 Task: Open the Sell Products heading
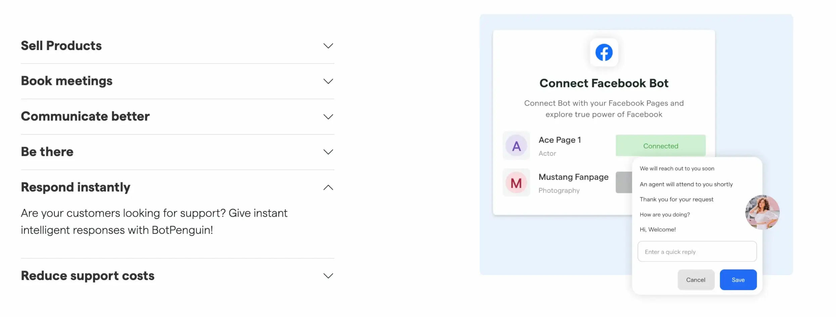(x=61, y=46)
